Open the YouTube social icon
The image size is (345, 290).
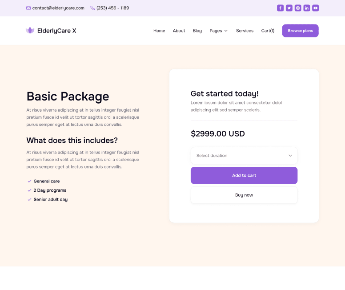pos(315,8)
